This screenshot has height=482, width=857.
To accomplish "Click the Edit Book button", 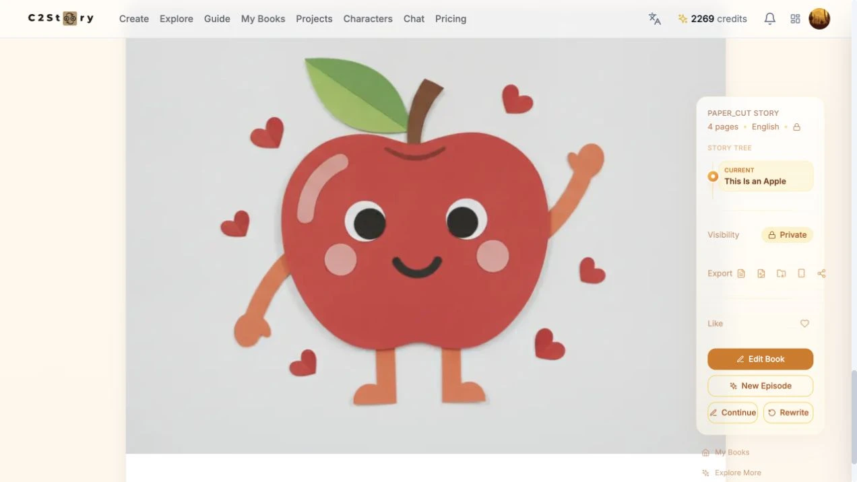I will (760, 359).
